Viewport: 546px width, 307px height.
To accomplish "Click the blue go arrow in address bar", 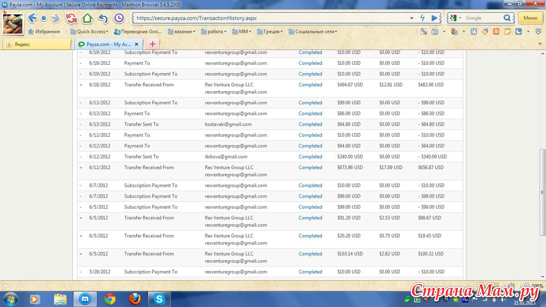I will 435,18.
